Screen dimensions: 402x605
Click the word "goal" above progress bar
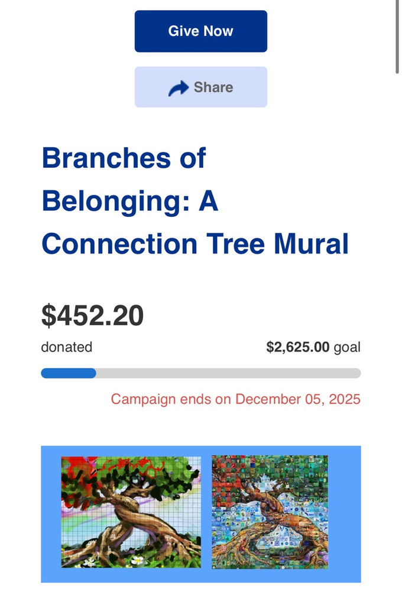click(347, 347)
